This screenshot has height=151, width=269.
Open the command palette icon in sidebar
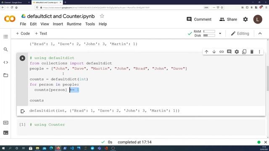pyautogui.click(x=5, y=122)
